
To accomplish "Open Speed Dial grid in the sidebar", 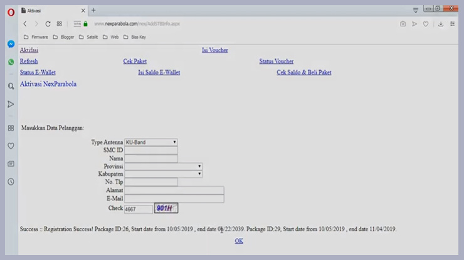I will click(11, 128).
